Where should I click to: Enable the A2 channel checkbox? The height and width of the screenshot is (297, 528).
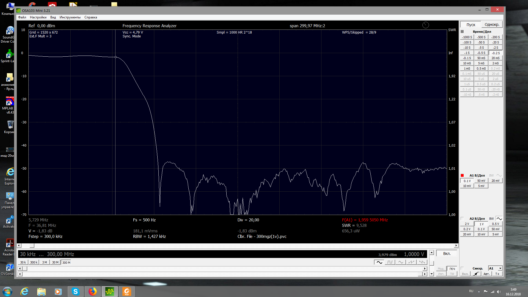[462, 219]
